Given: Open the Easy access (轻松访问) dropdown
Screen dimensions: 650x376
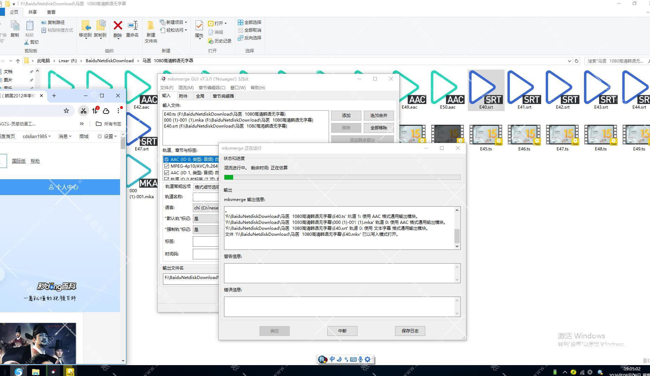Looking at the screenshot, I should [x=173, y=30].
